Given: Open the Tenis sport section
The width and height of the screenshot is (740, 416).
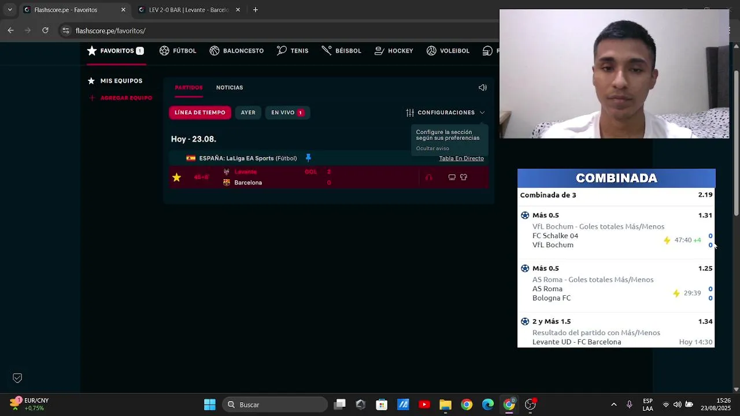Looking at the screenshot, I should (293, 51).
